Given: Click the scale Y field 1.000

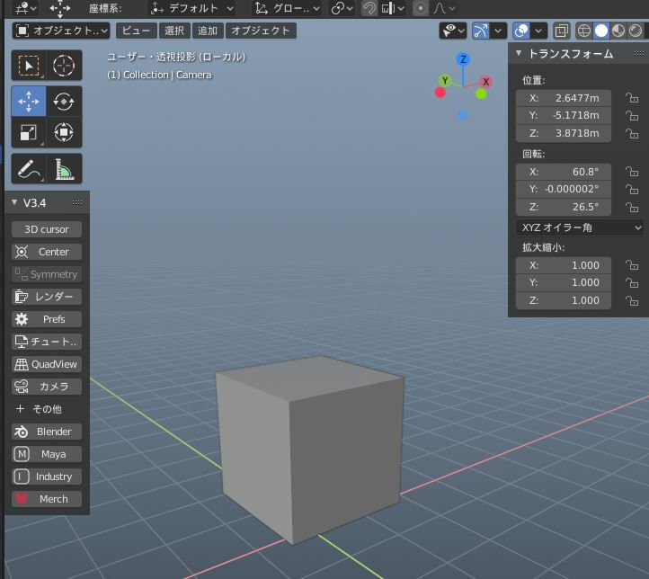Looking at the screenshot, I should coord(564,282).
